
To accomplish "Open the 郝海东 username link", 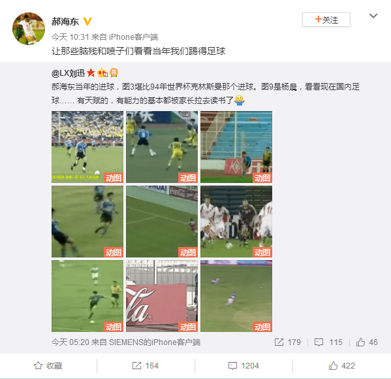I will click(x=65, y=22).
